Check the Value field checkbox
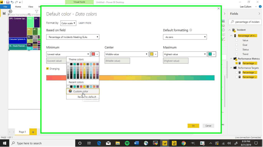 [237, 41]
